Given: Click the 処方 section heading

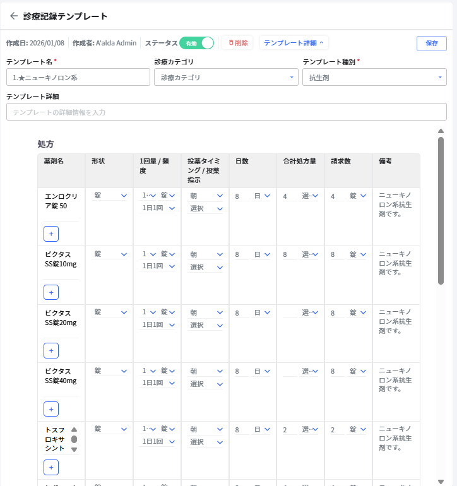Looking at the screenshot, I should click(45, 144).
